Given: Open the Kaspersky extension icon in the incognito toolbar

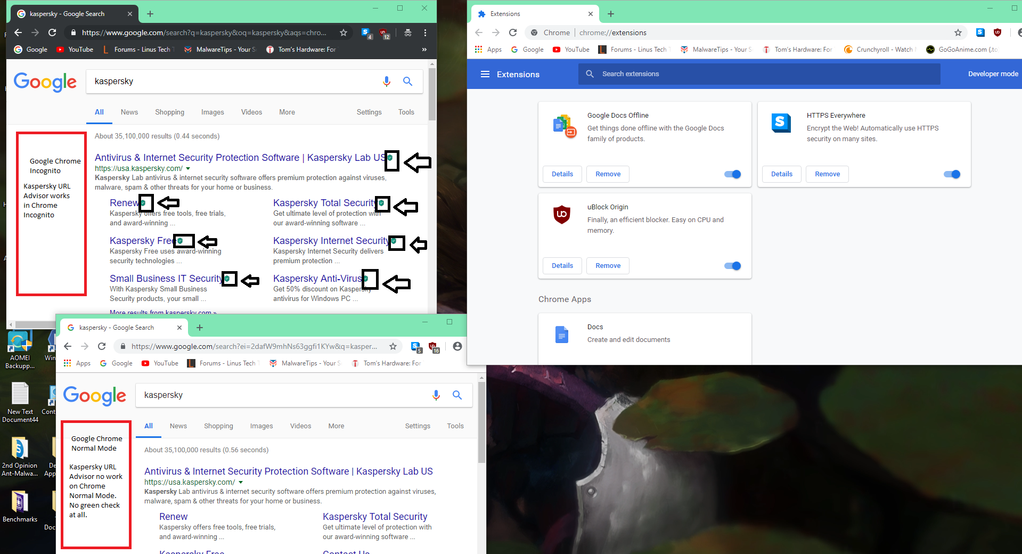Looking at the screenshot, I should (366, 33).
